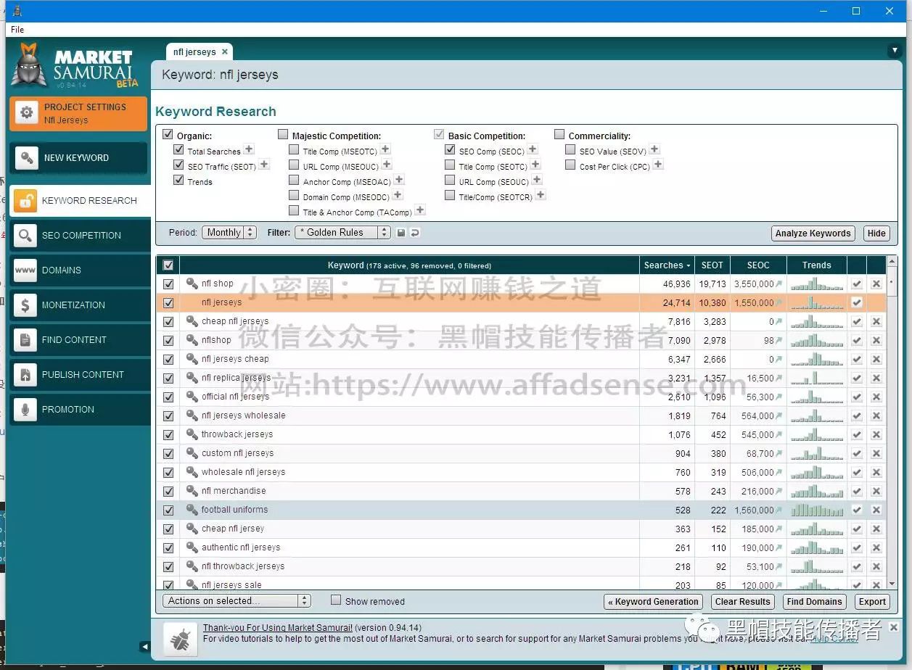The image size is (912, 670).
Task: Collapse sidebar with left arrow
Action: click(144, 646)
